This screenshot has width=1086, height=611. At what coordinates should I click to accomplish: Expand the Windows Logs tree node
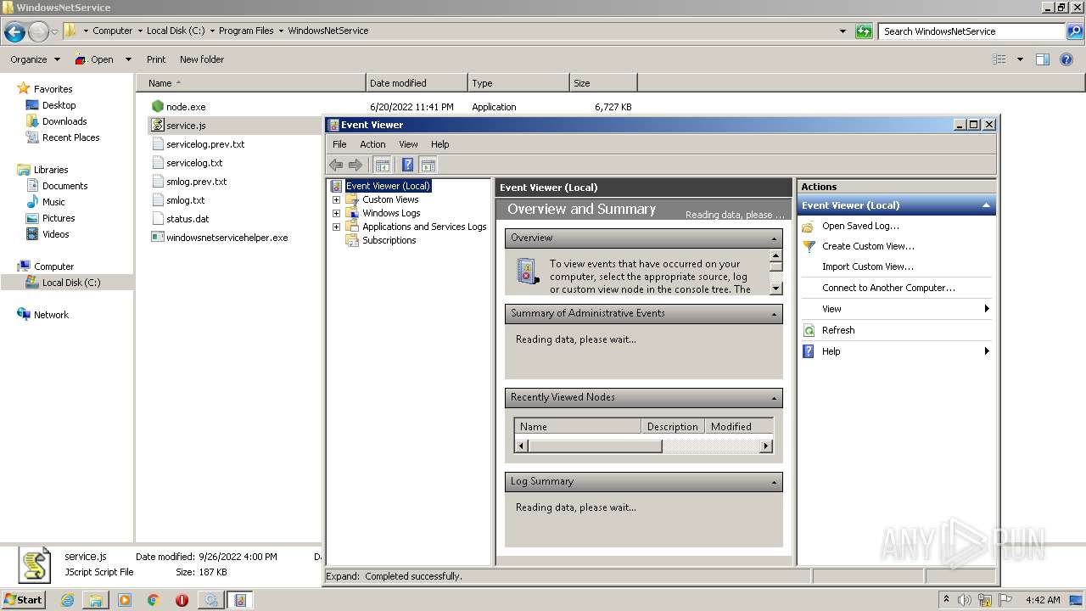click(336, 213)
